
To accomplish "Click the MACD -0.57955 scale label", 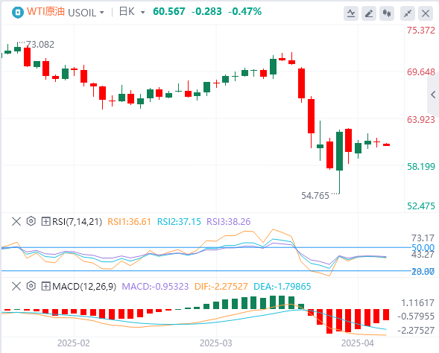I will point(416,317).
